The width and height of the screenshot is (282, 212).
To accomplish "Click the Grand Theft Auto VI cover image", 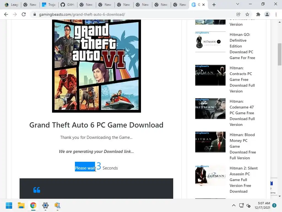I will [96, 66].
